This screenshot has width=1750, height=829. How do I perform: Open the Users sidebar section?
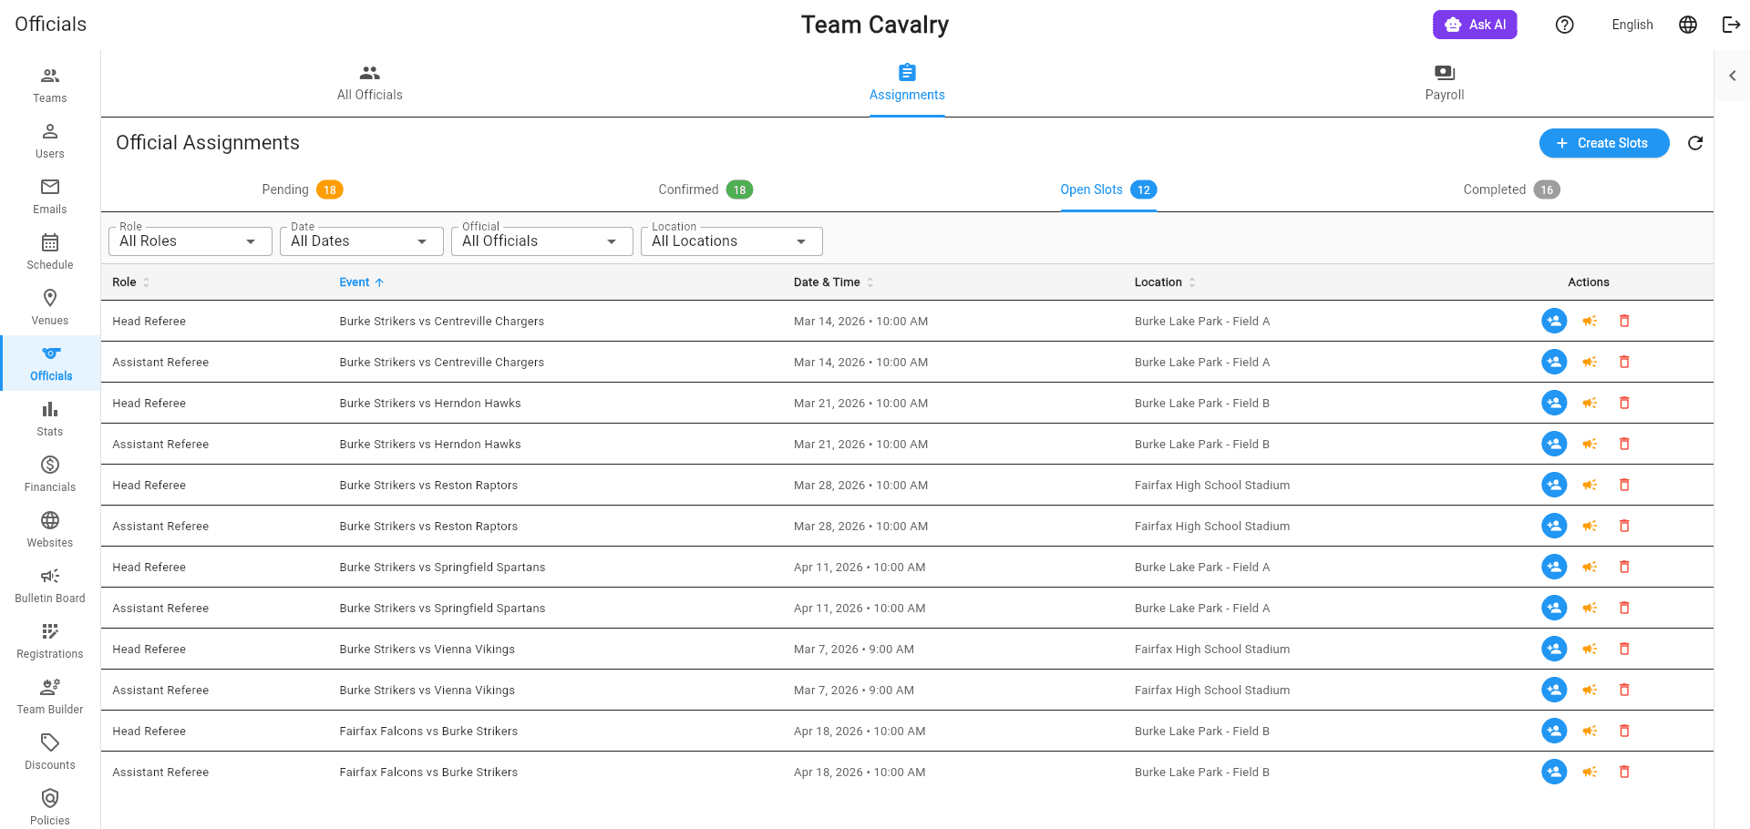click(50, 141)
